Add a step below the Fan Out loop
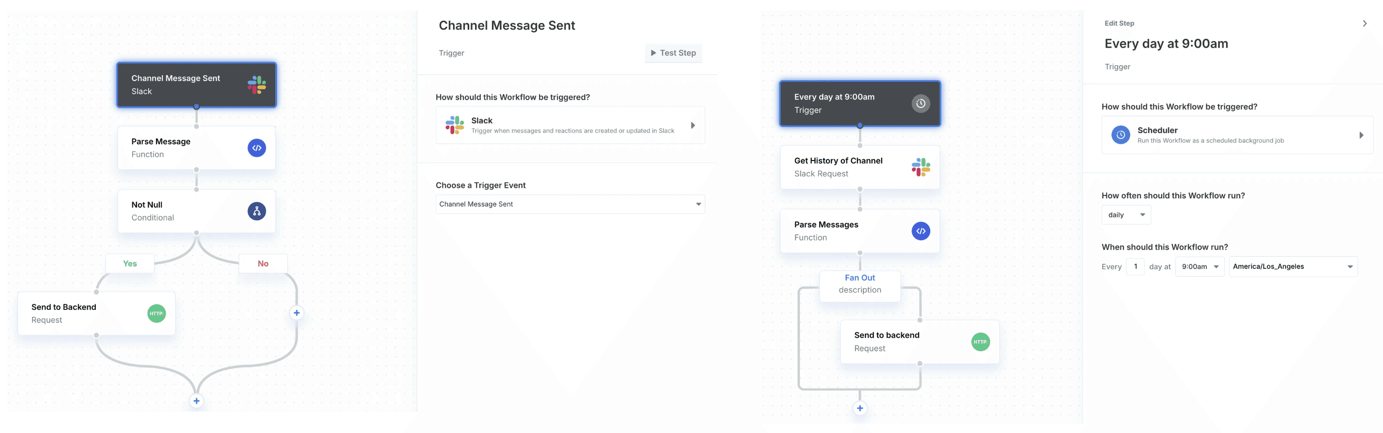The width and height of the screenshot is (1383, 433). point(860,408)
